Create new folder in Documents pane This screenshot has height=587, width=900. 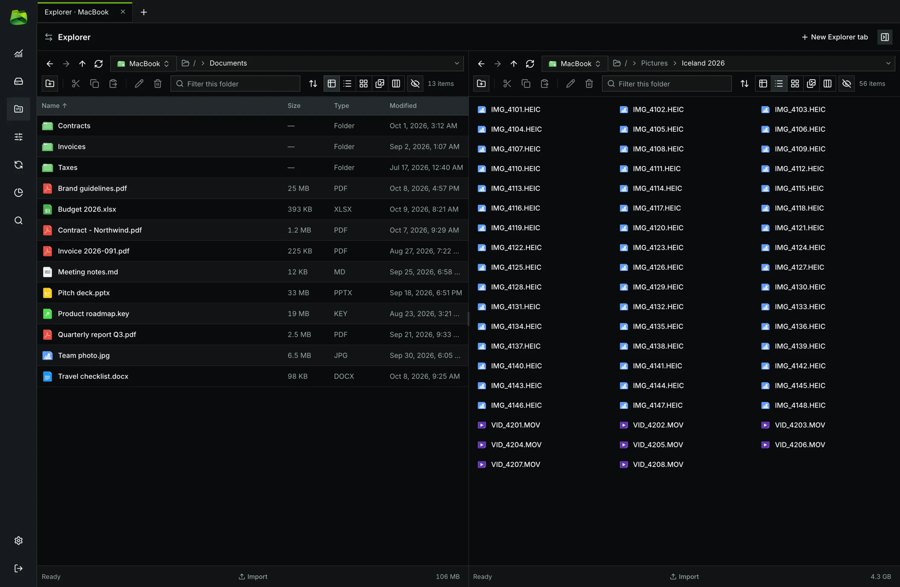(50, 84)
